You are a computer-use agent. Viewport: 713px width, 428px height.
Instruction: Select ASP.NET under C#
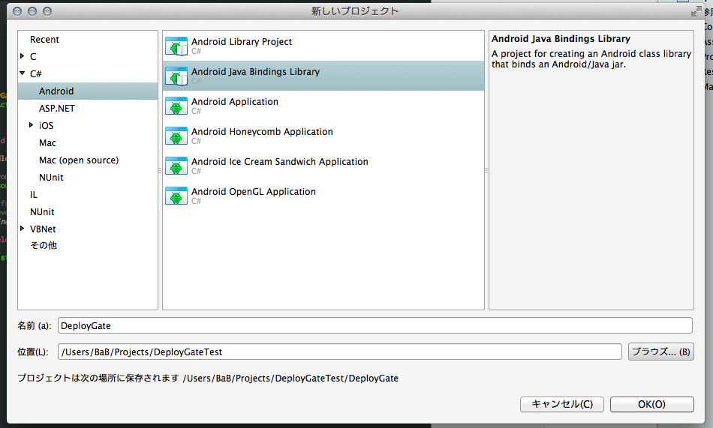57,109
